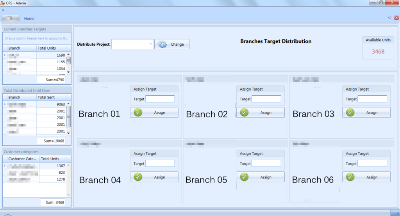Focus the Target field for Branch 04
Viewport: 400px width, 216px height.
tap(160, 164)
